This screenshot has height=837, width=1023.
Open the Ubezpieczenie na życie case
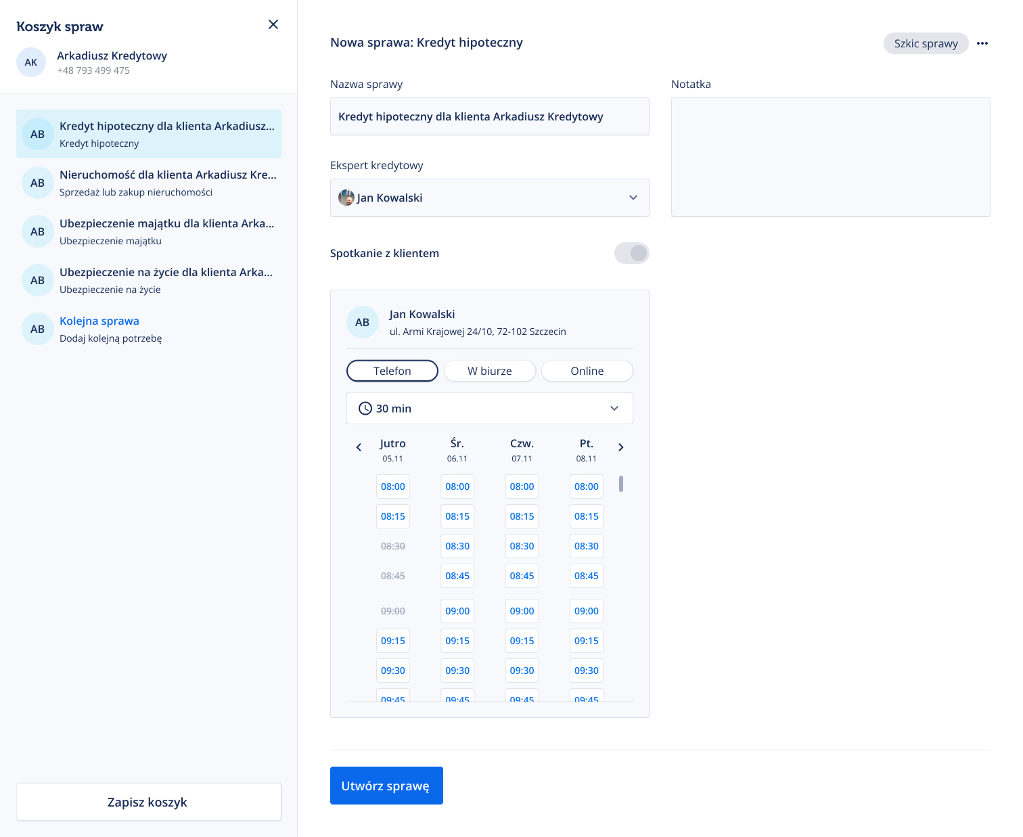tap(149, 280)
